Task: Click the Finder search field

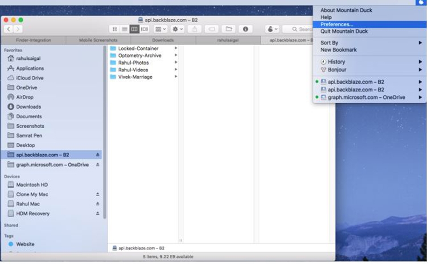Action: pos(297,29)
